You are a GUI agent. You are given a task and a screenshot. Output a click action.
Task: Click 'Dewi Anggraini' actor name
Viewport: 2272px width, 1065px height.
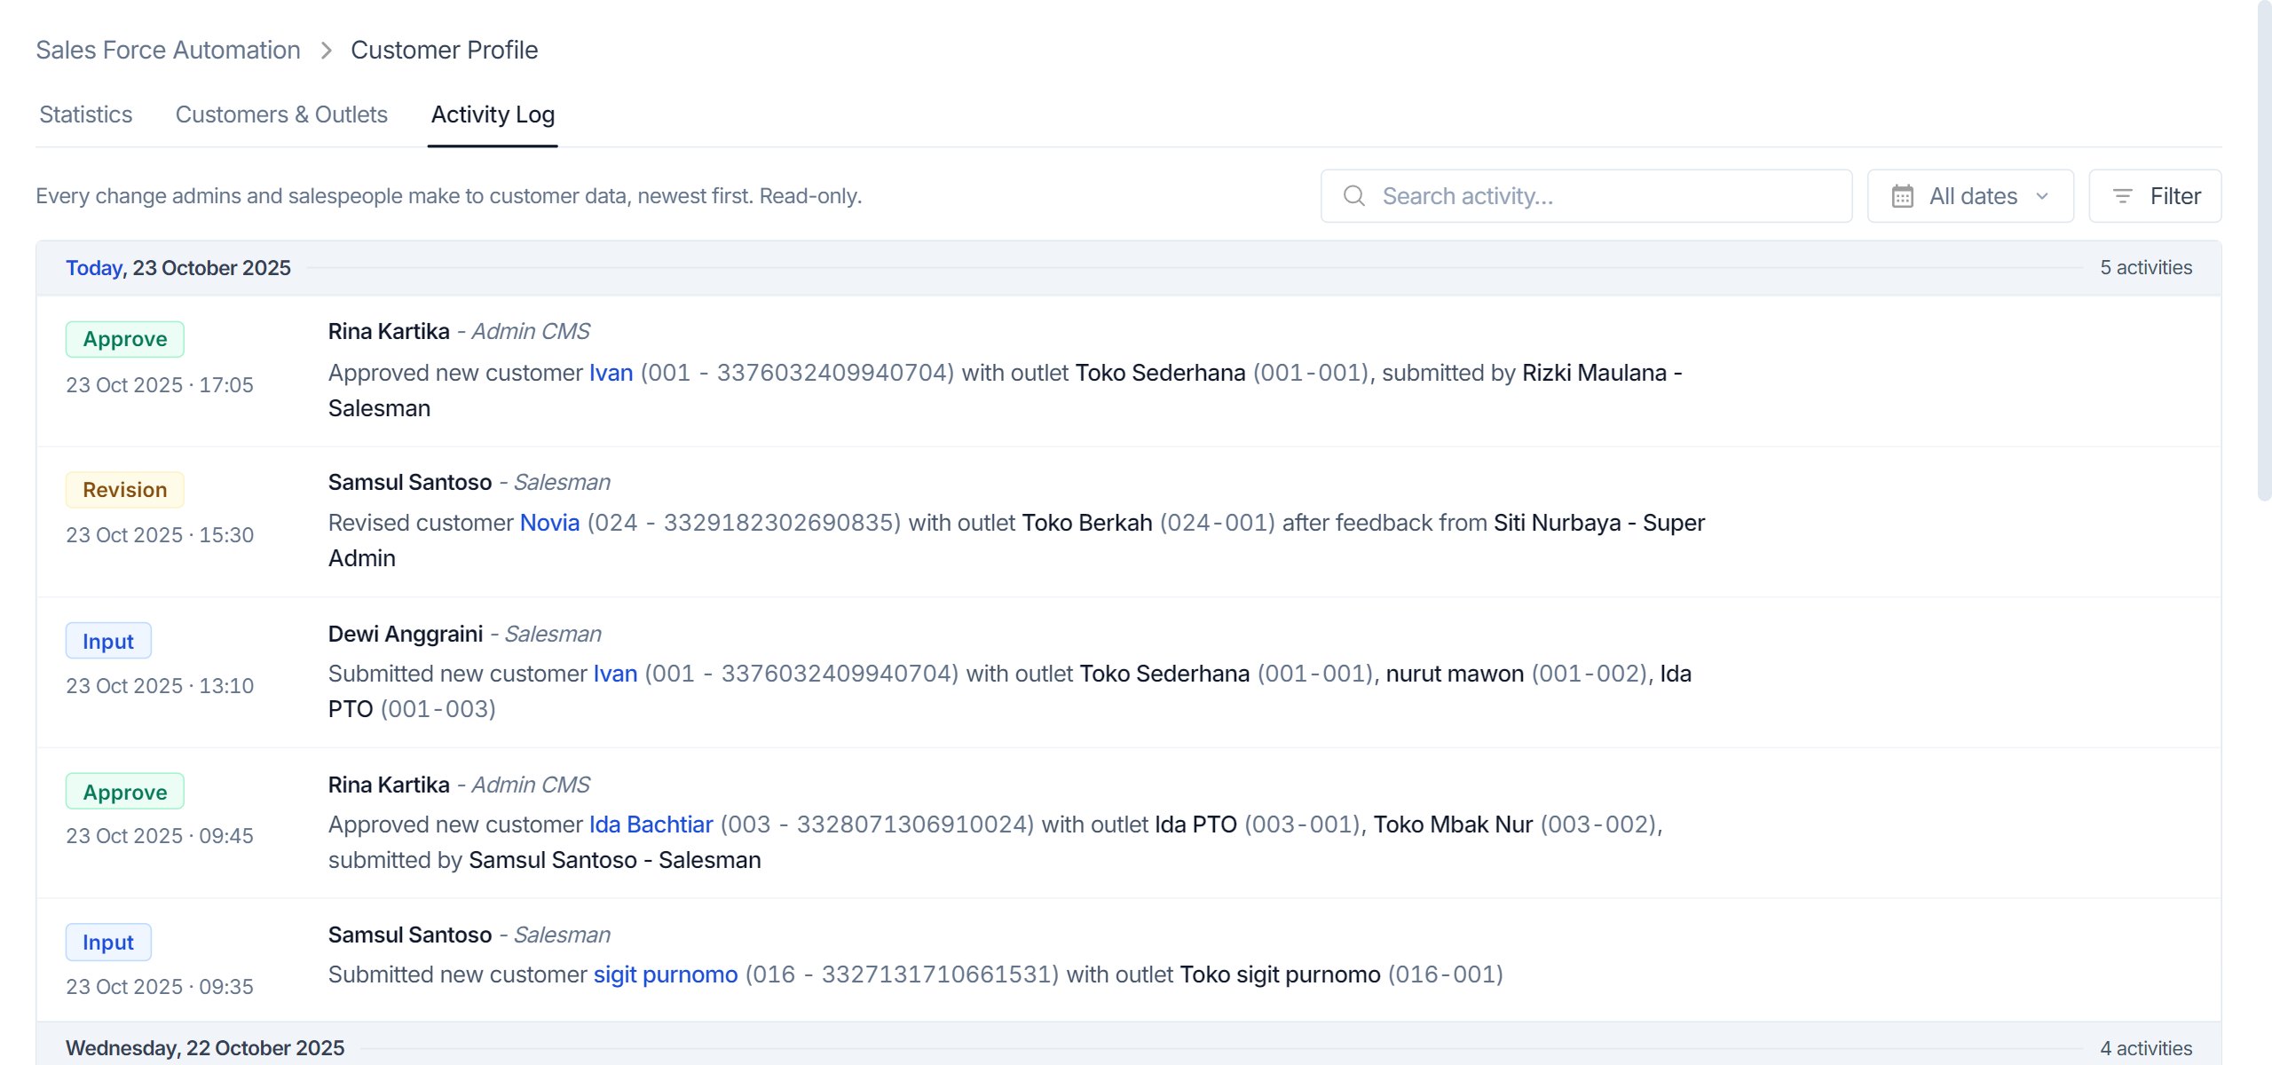pyautogui.click(x=406, y=634)
